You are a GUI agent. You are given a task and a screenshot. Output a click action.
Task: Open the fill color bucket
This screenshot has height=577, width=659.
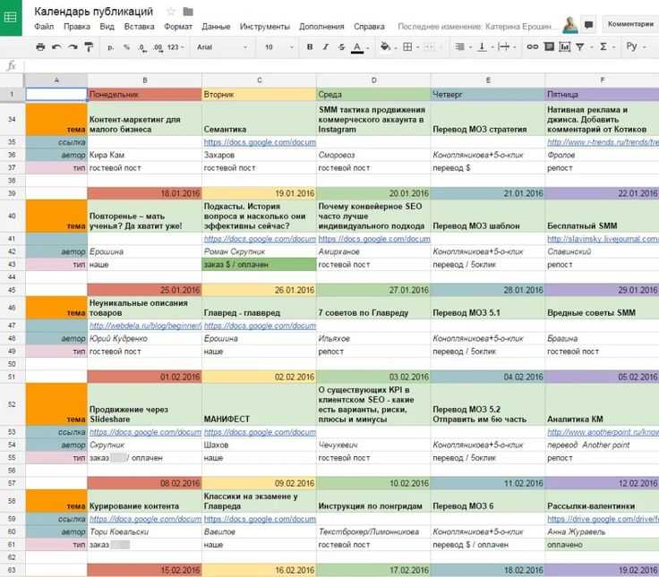(385, 47)
